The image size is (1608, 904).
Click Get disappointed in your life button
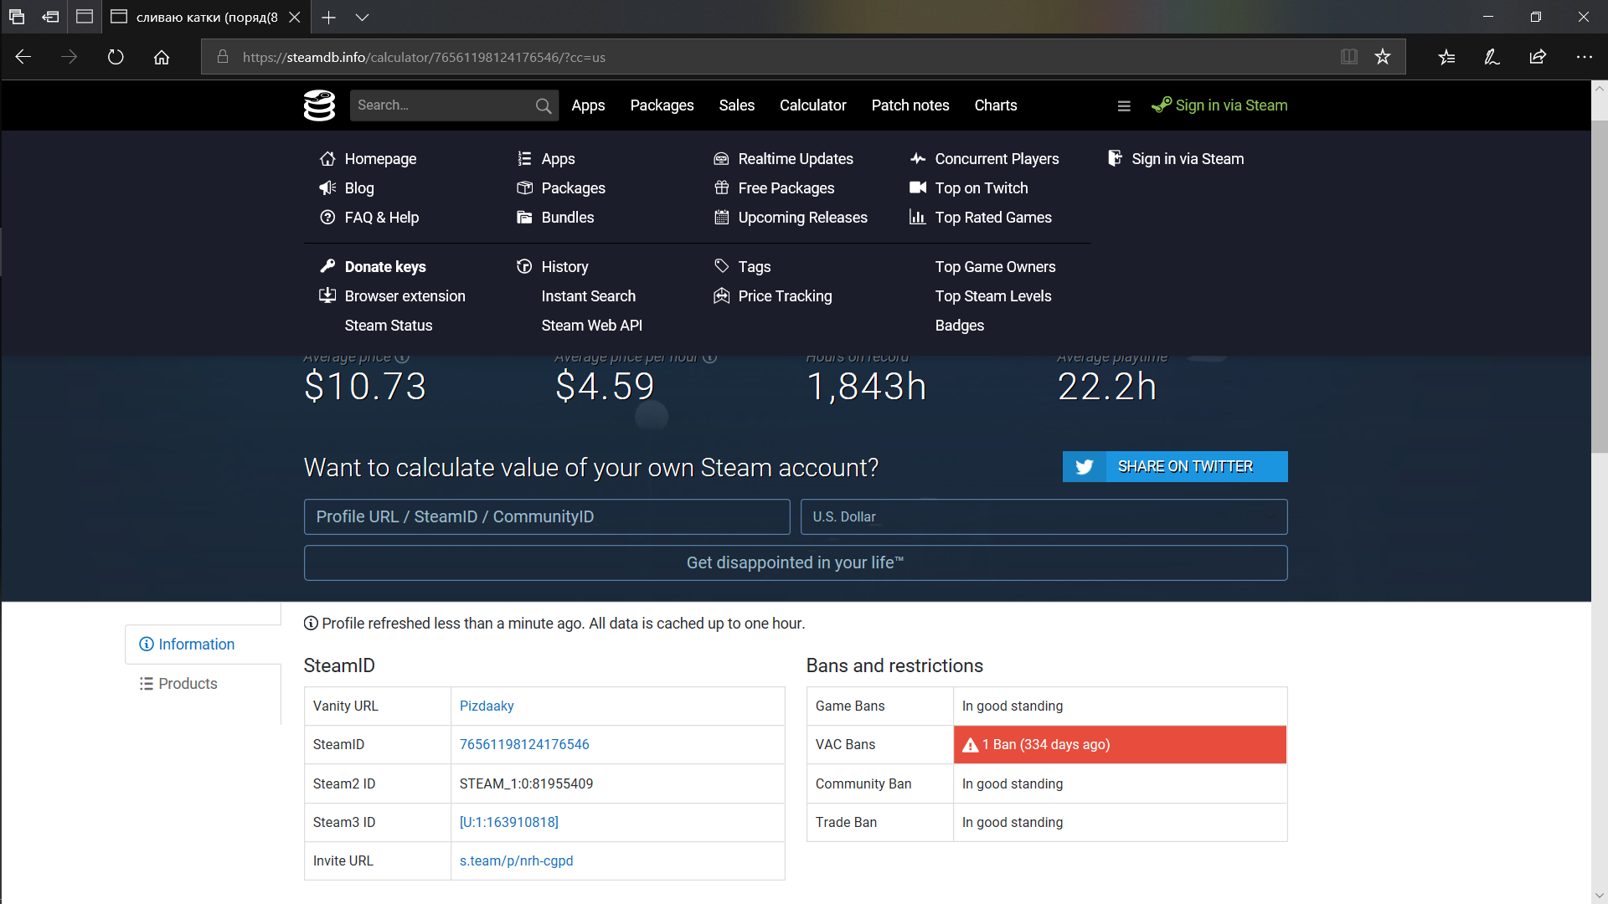(796, 563)
